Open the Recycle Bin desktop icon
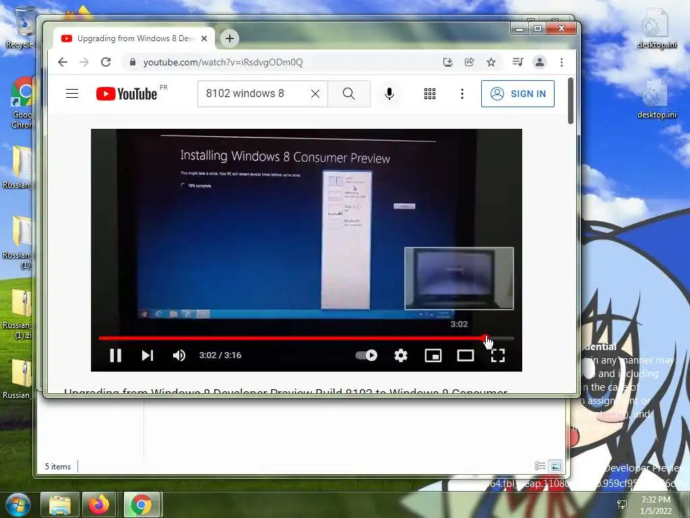690x518 pixels. pos(20,28)
